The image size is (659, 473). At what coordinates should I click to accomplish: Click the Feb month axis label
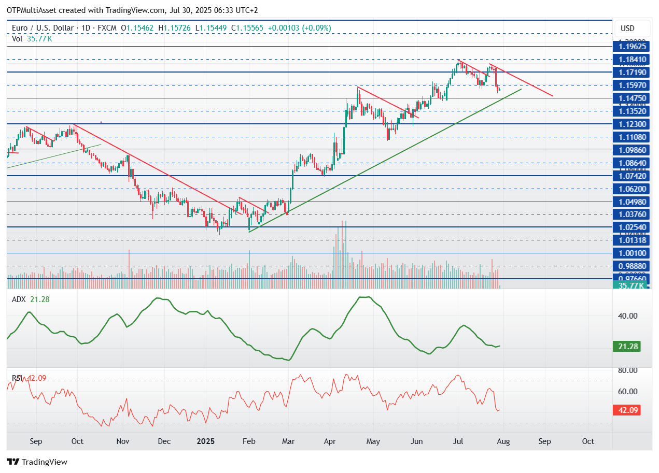(249, 441)
